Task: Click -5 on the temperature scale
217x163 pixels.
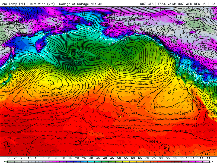Action: (42, 158)
